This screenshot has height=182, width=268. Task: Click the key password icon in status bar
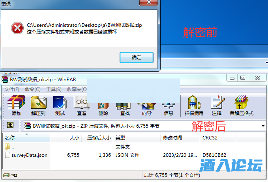point(14,175)
